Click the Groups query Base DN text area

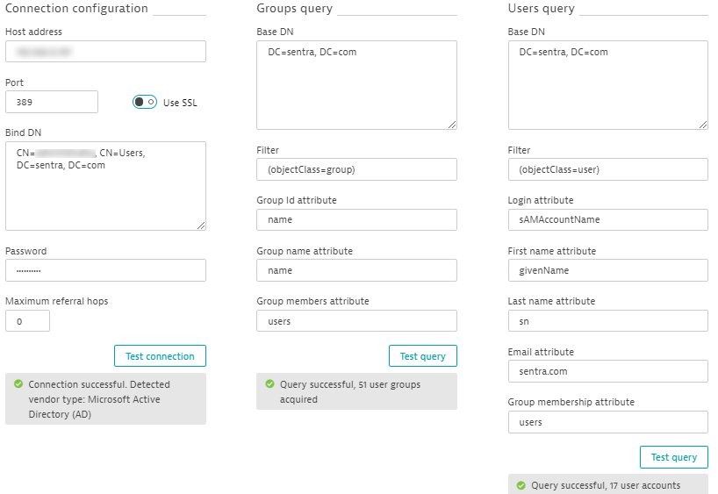pyautogui.click(x=356, y=85)
